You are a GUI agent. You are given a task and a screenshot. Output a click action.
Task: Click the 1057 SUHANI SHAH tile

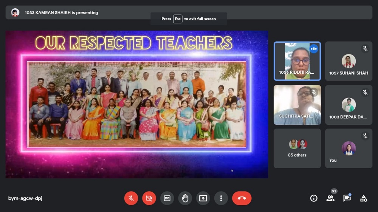pos(349,61)
